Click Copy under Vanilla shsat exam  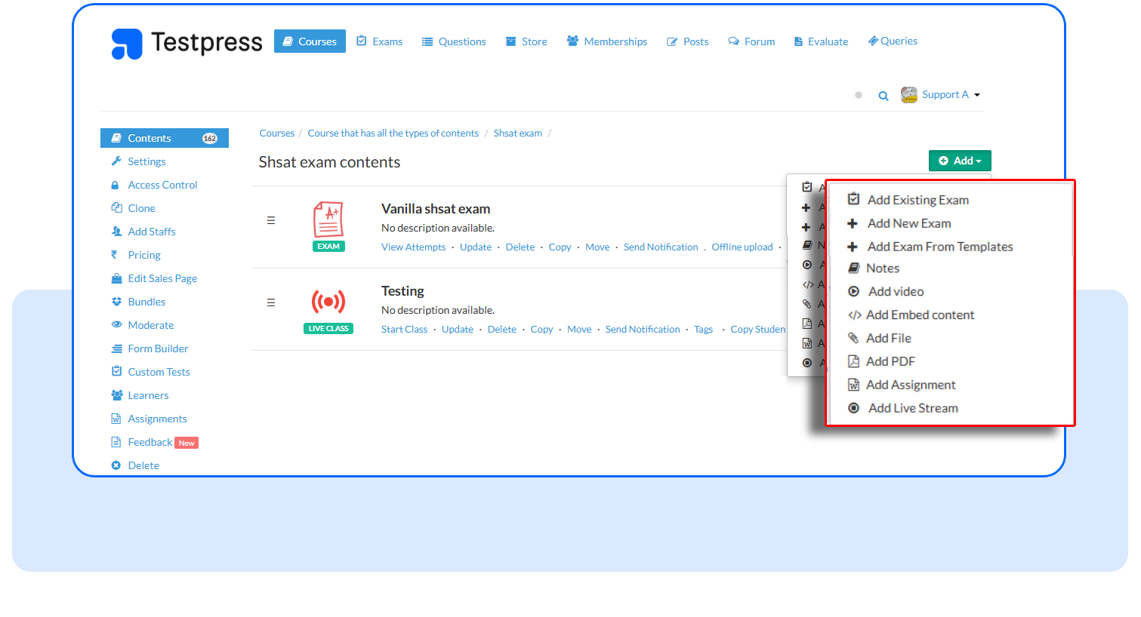tap(560, 247)
